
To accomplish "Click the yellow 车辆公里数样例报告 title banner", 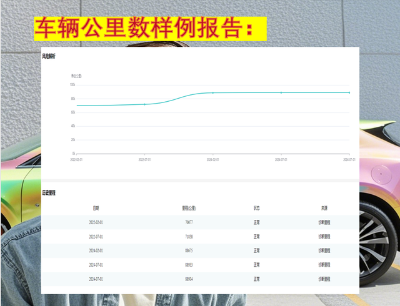I will coord(150,29).
